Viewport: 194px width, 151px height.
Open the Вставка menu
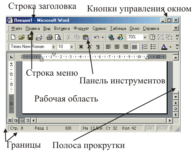tap(62, 29)
